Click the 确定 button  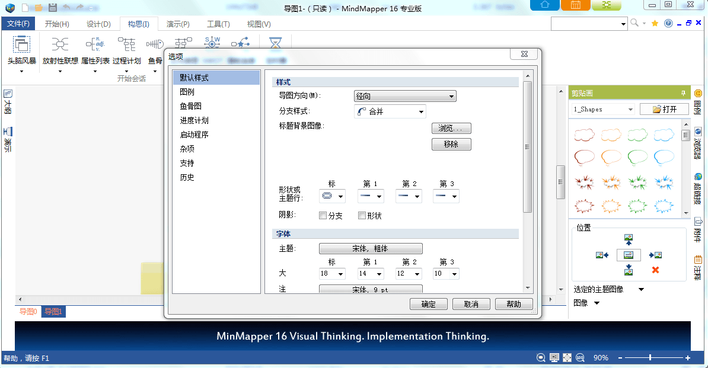(428, 304)
